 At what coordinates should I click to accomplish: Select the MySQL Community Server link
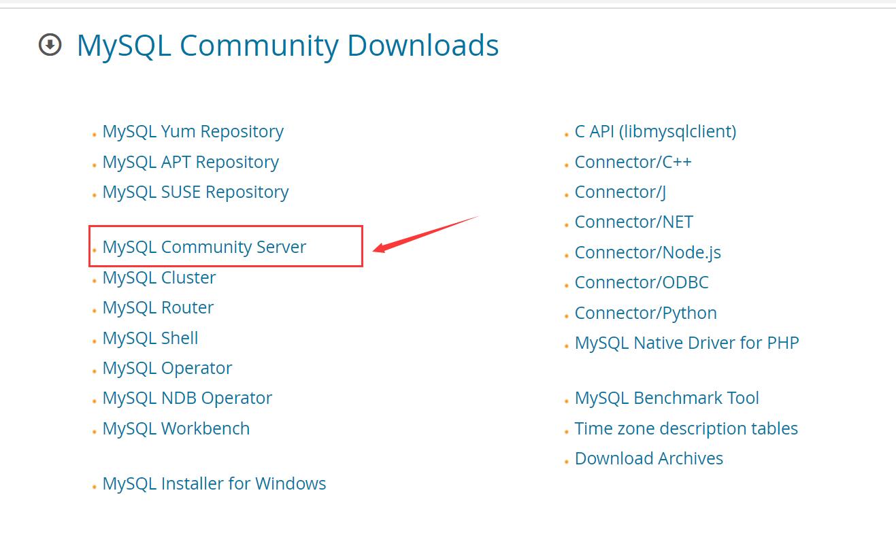(204, 247)
